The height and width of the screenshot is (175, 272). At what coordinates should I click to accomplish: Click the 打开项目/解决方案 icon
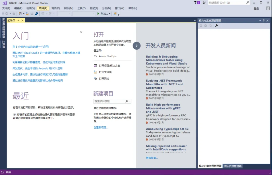point(95,65)
